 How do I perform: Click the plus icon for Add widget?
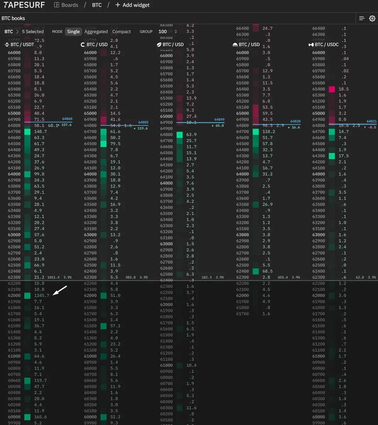pyautogui.click(x=118, y=5)
